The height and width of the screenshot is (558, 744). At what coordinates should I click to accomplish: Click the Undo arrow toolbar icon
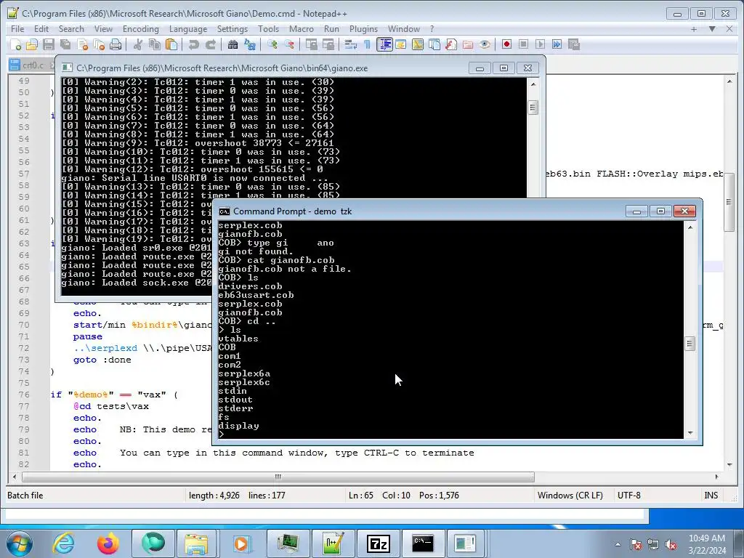(x=193, y=44)
